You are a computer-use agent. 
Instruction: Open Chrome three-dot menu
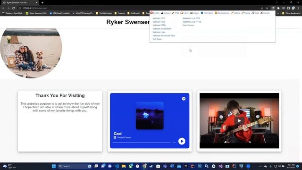(299, 8)
